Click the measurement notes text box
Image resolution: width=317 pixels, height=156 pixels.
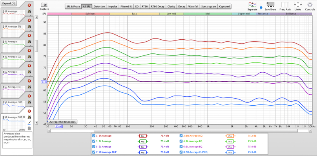[x=17, y=140]
